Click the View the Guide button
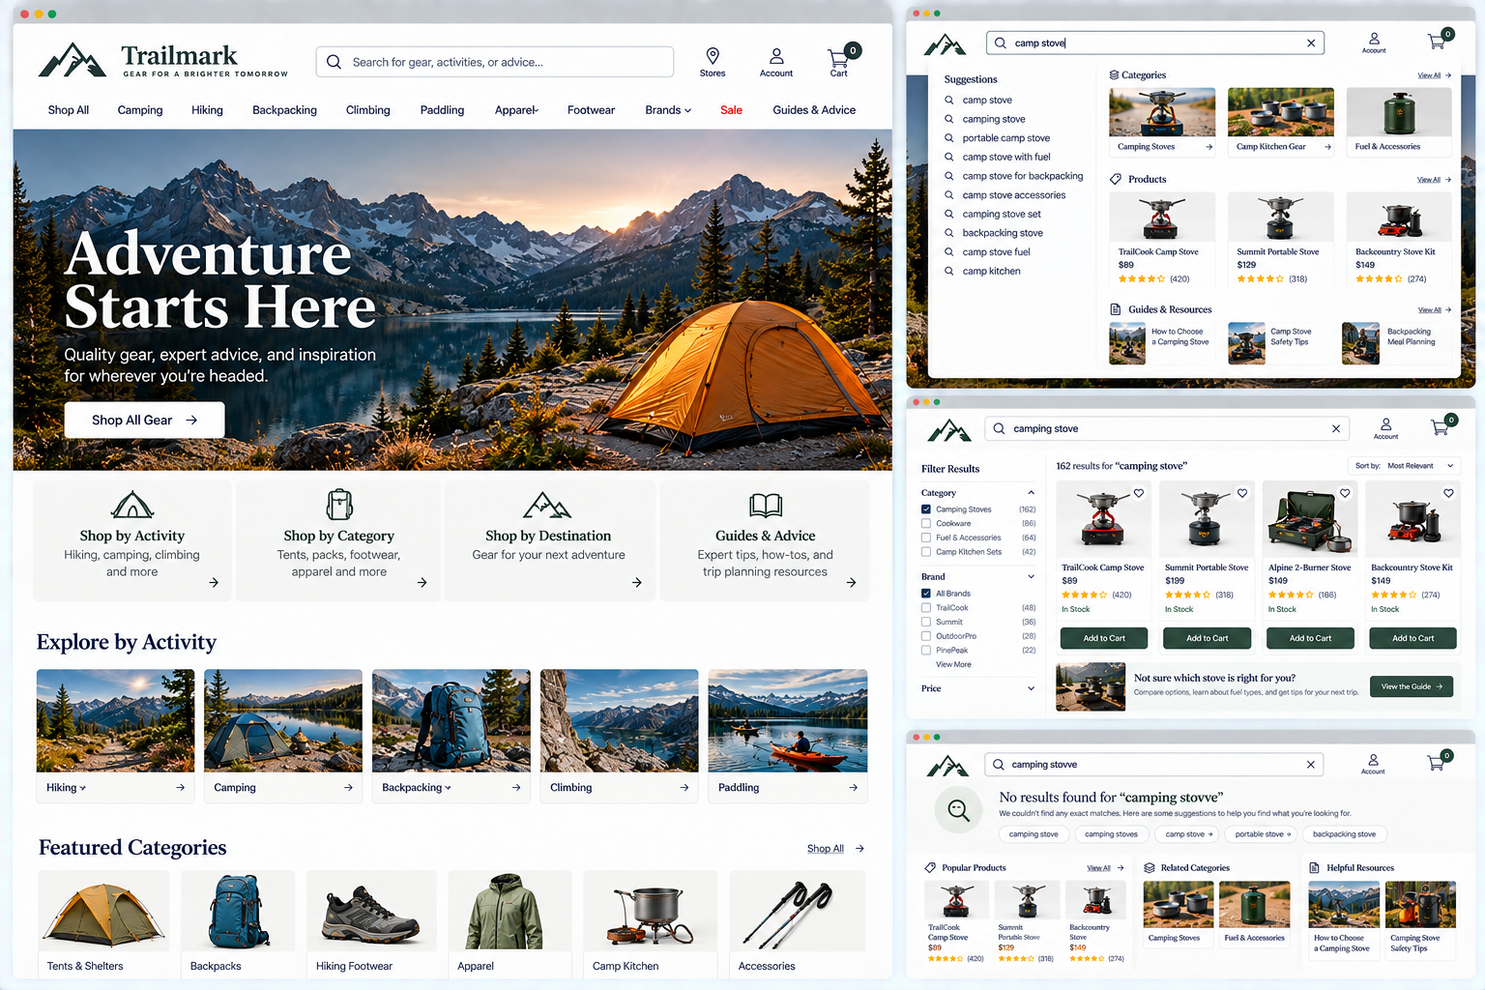This screenshot has height=990, width=1485. (x=1412, y=686)
